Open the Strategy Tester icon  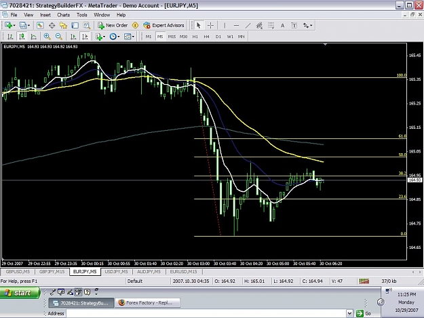pos(87,25)
